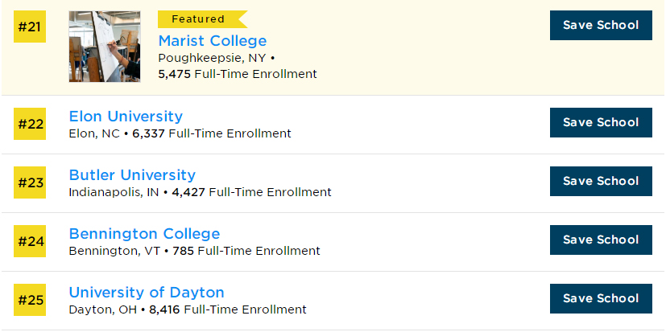Click Marist's 5,475 Full-Time Enrollment text
The image size is (666, 332).
click(x=238, y=74)
